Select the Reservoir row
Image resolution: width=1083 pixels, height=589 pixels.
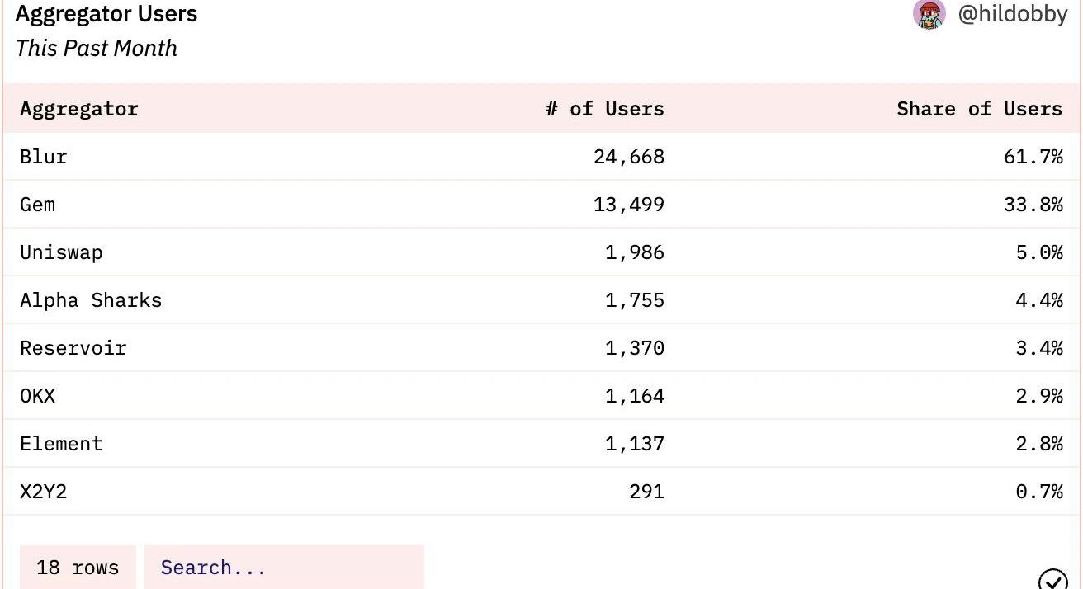tap(541, 348)
